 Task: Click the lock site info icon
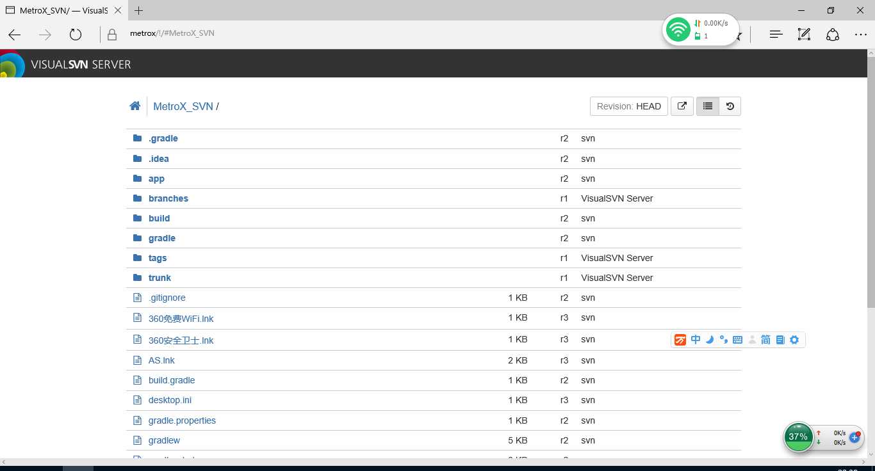(x=112, y=35)
